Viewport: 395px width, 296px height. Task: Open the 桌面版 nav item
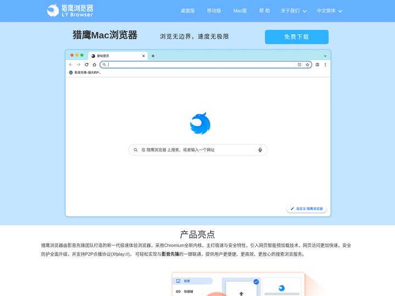tap(188, 10)
